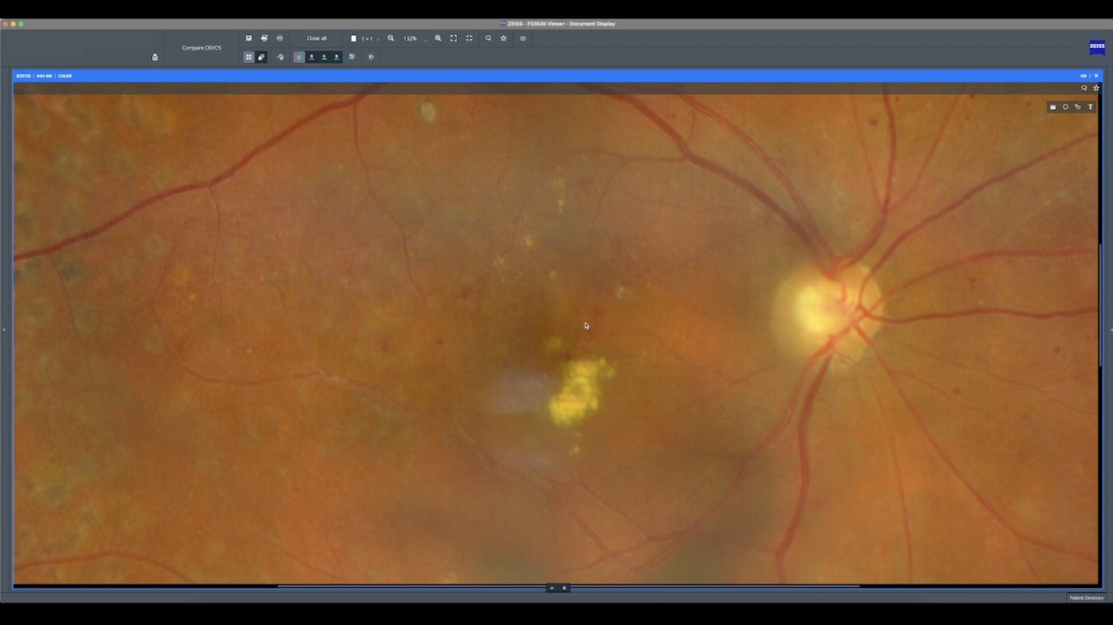Expand the hidden left side panel

click(x=3, y=328)
